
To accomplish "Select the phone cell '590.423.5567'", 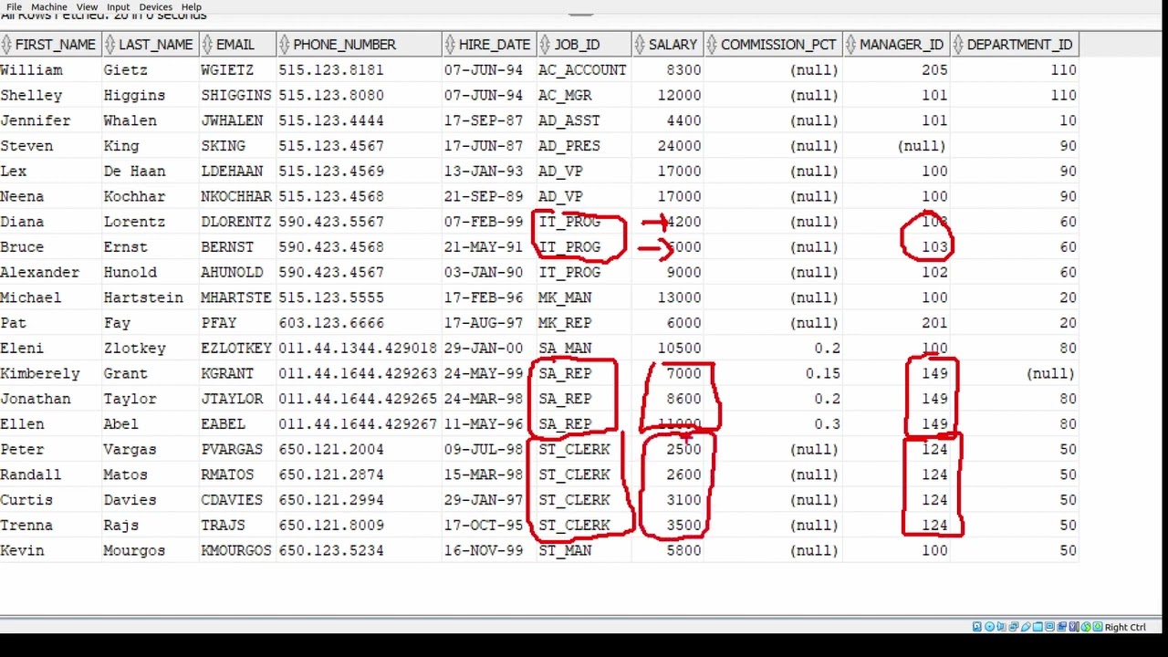I will click(331, 222).
